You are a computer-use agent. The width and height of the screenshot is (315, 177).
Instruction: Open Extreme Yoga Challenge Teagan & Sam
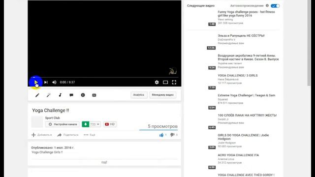(x=247, y=95)
